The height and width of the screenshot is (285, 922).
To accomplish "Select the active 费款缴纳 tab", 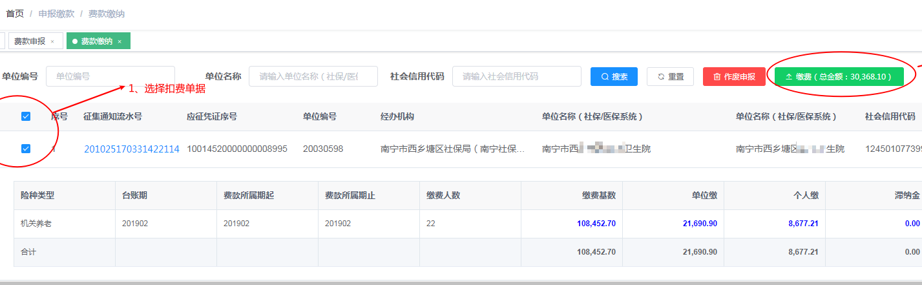I will pyautogui.click(x=96, y=41).
